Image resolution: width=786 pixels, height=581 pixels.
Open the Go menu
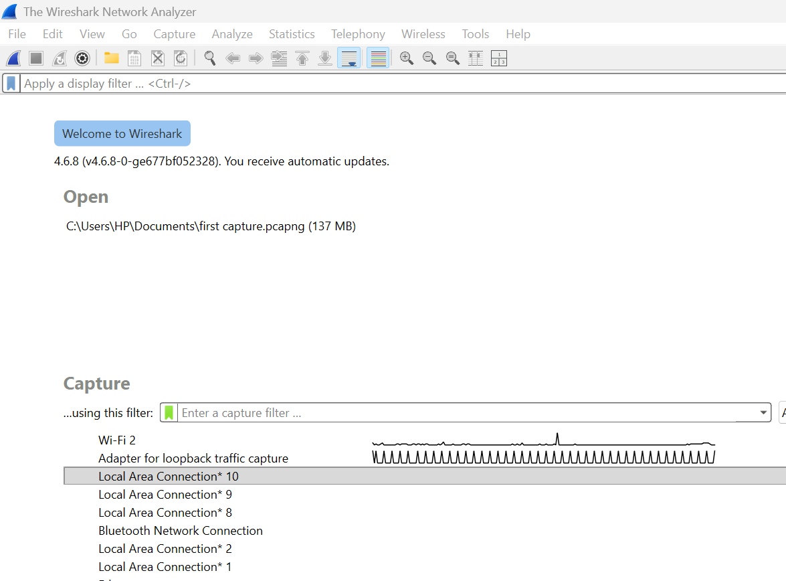pos(129,34)
